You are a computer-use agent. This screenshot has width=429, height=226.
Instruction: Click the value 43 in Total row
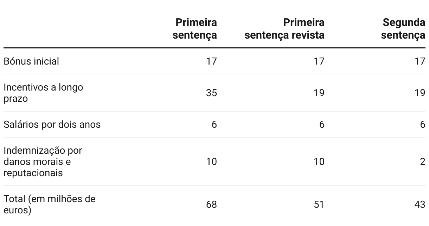pyautogui.click(x=420, y=204)
